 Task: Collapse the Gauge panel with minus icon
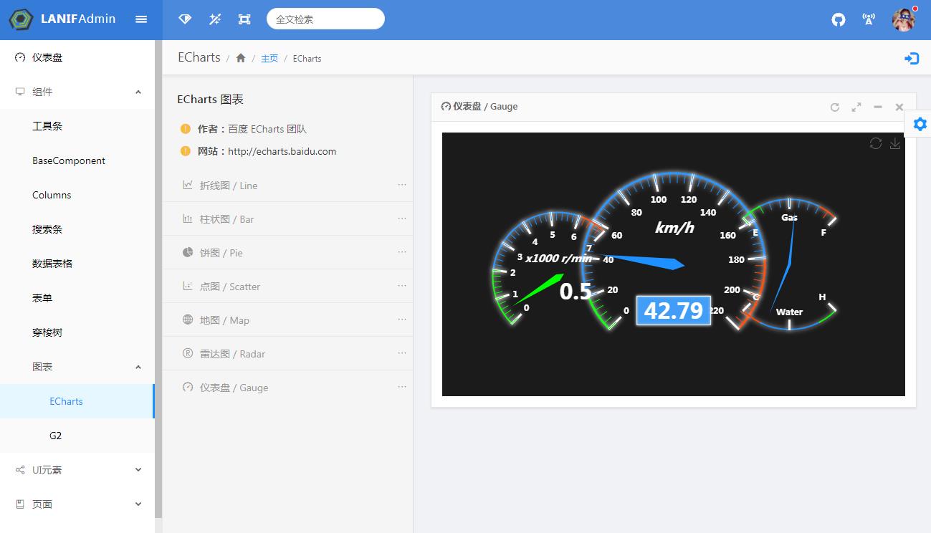[877, 107]
